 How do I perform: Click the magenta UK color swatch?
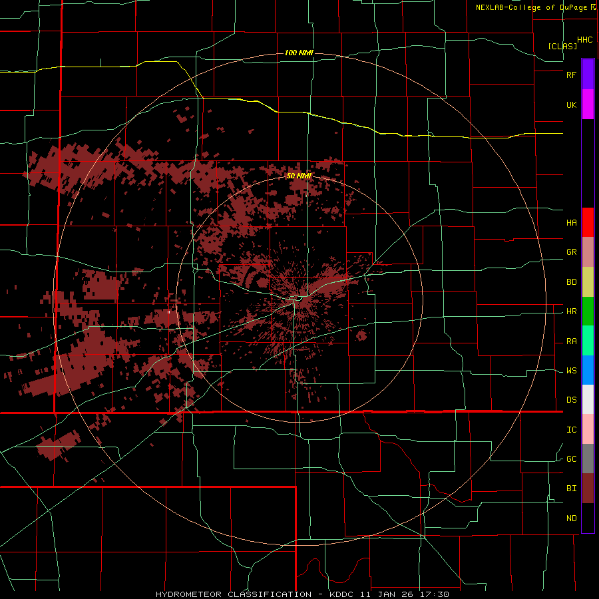pyautogui.click(x=588, y=104)
